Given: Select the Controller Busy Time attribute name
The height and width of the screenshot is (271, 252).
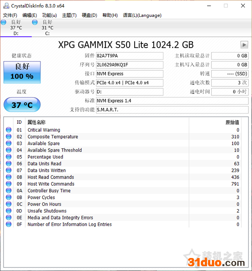Looking at the screenshot, I should 49,191.
